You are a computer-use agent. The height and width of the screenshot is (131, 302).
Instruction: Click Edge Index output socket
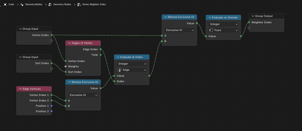100,49
